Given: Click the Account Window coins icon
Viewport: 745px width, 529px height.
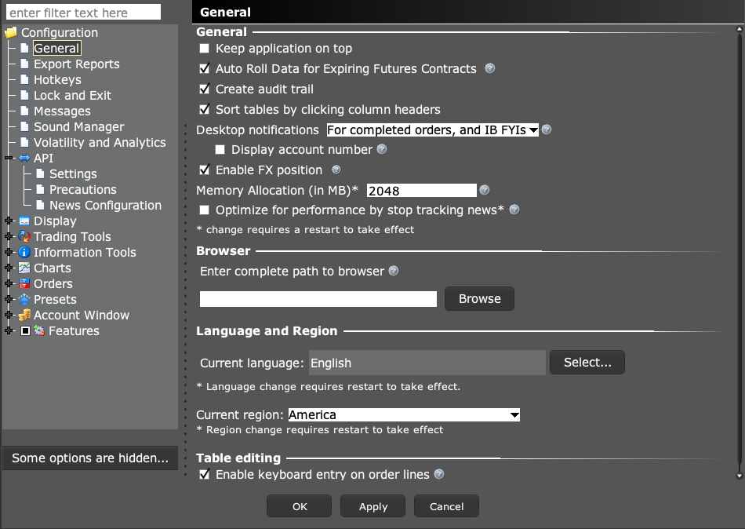Looking at the screenshot, I should [24, 315].
